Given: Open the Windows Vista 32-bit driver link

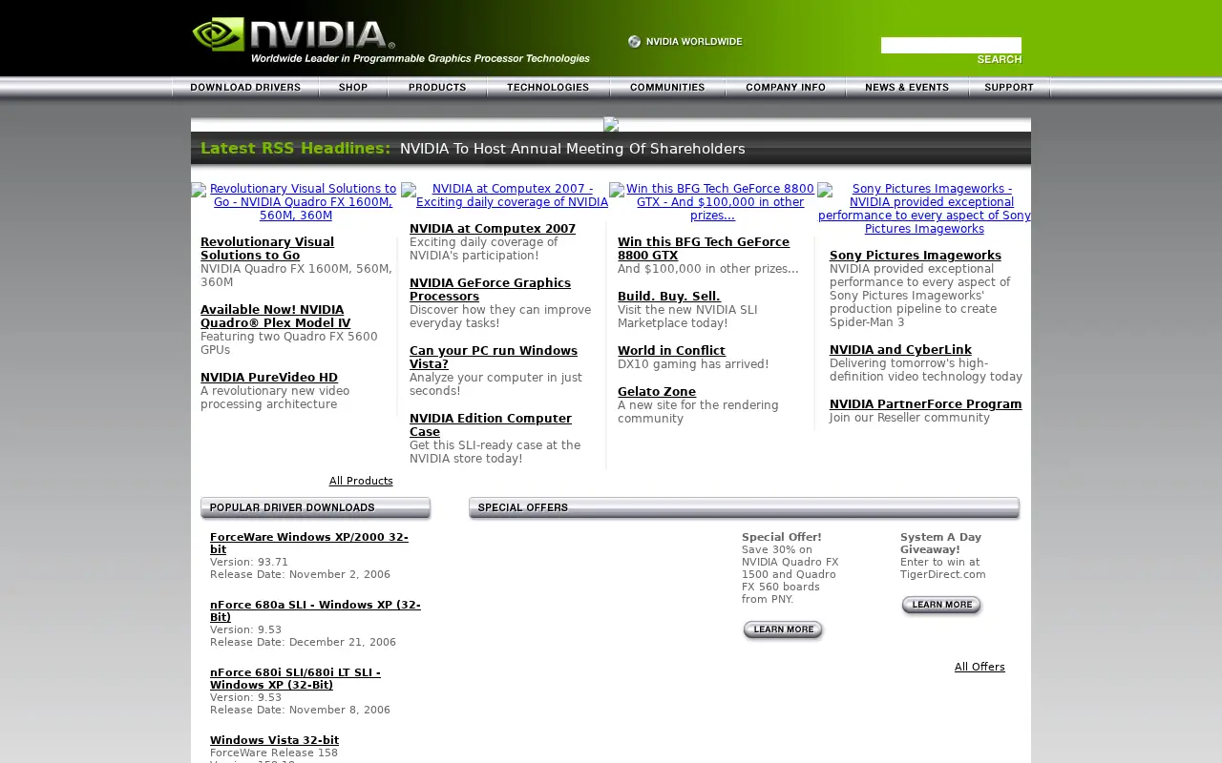Looking at the screenshot, I should click(274, 740).
